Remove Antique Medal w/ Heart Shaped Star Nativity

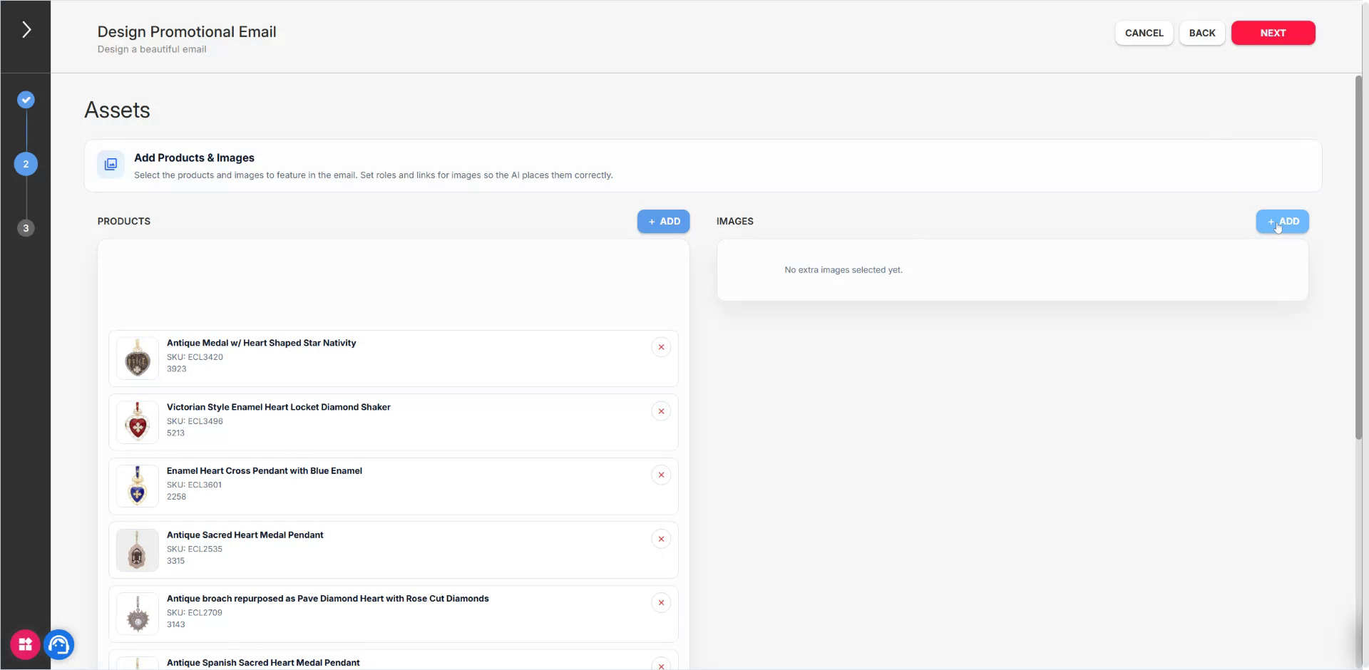[x=661, y=347]
